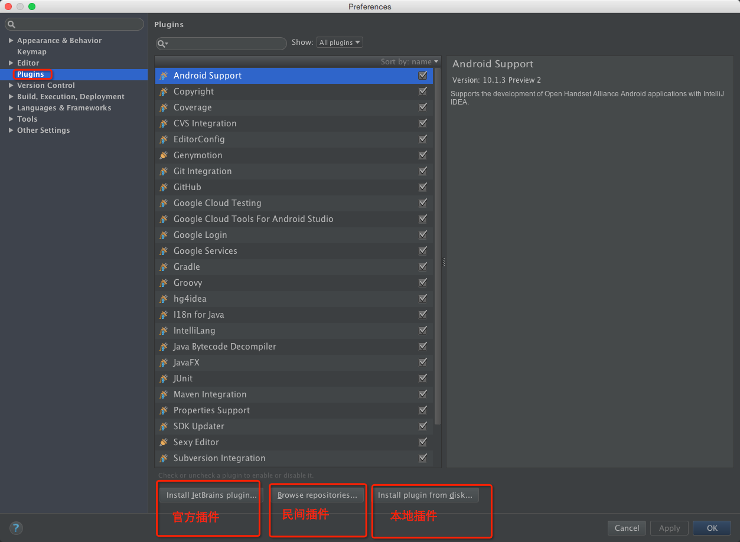Click Browse repositories button
740x542 pixels.
[317, 495]
